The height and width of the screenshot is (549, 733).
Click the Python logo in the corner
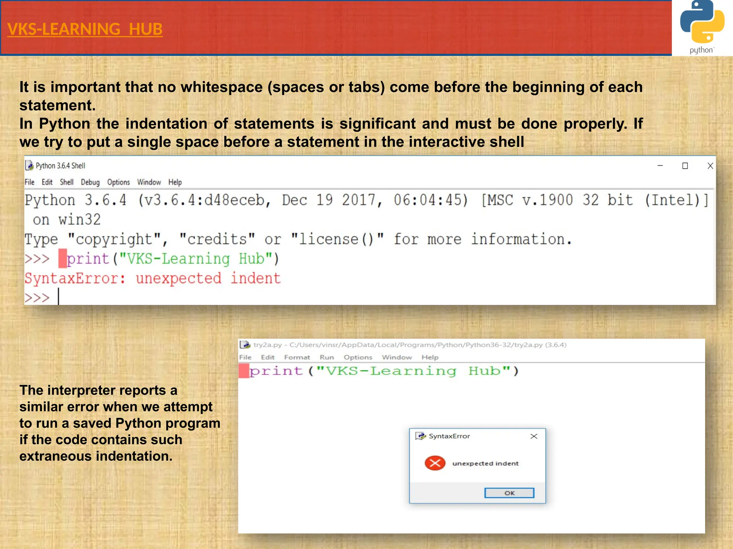[x=702, y=27]
